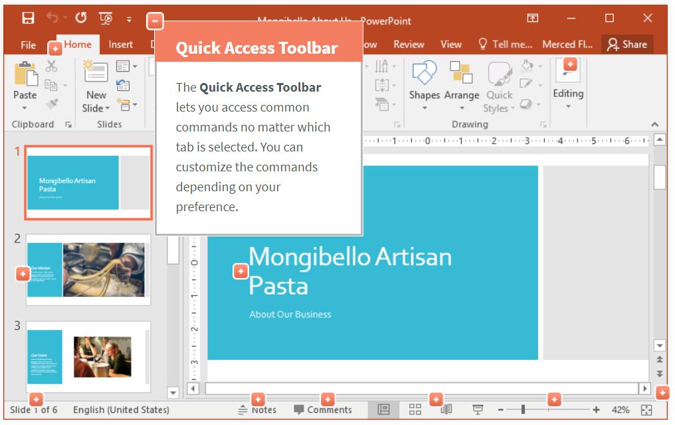Viewport: 675px width, 425px height.
Task: Click vertical scrollbar up arrow
Action: (659, 140)
